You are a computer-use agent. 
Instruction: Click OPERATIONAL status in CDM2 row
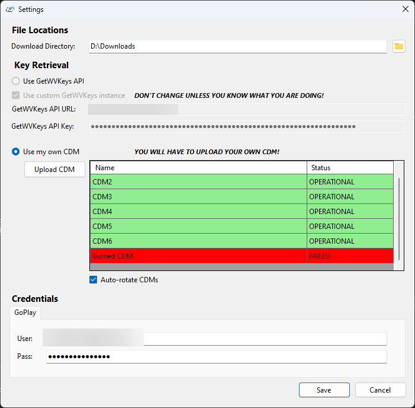(350, 182)
